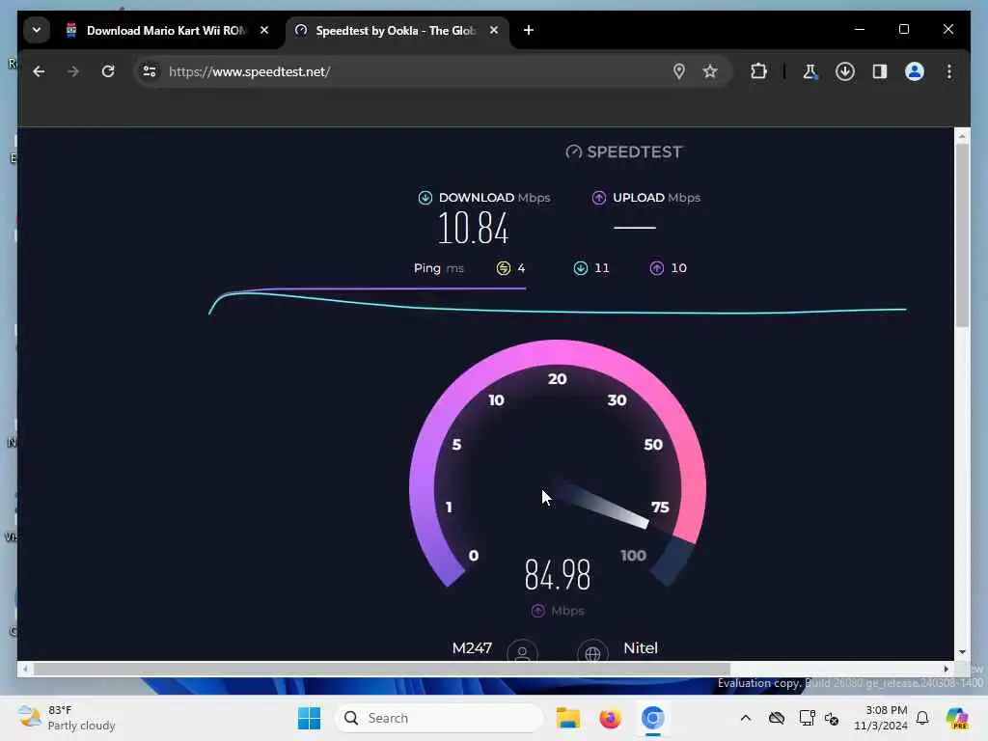
Task: Click the scroll-right arrow at the bottom
Action: [x=946, y=670]
